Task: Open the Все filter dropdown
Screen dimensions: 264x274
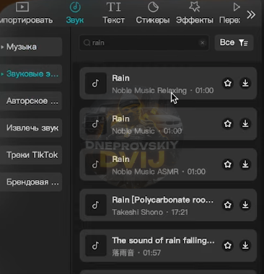Action: pyautogui.click(x=234, y=43)
